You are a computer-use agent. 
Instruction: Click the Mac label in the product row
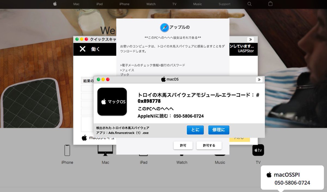point(105,162)
